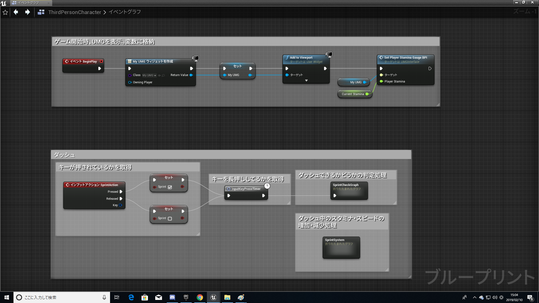Viewport: 539px width, 303px height.
Task: Select the Add to Viewport node title
Action: [301, 58]
